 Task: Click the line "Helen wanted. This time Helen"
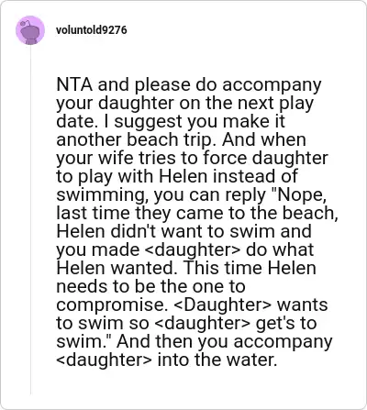(x=186, y=268)
